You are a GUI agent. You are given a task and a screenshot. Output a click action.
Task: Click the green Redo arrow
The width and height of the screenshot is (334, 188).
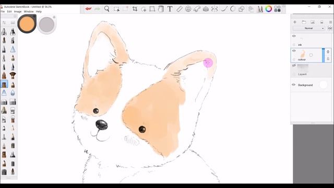coord(98,9)
